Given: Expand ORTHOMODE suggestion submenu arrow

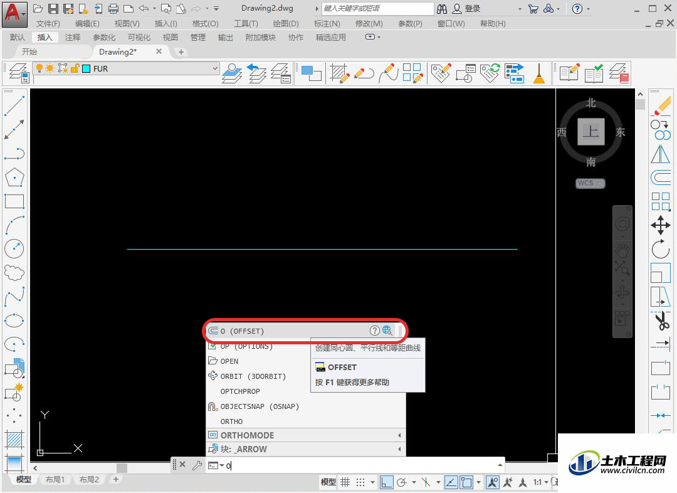Looking at the screenshot, I should click(x=399, y=435).
